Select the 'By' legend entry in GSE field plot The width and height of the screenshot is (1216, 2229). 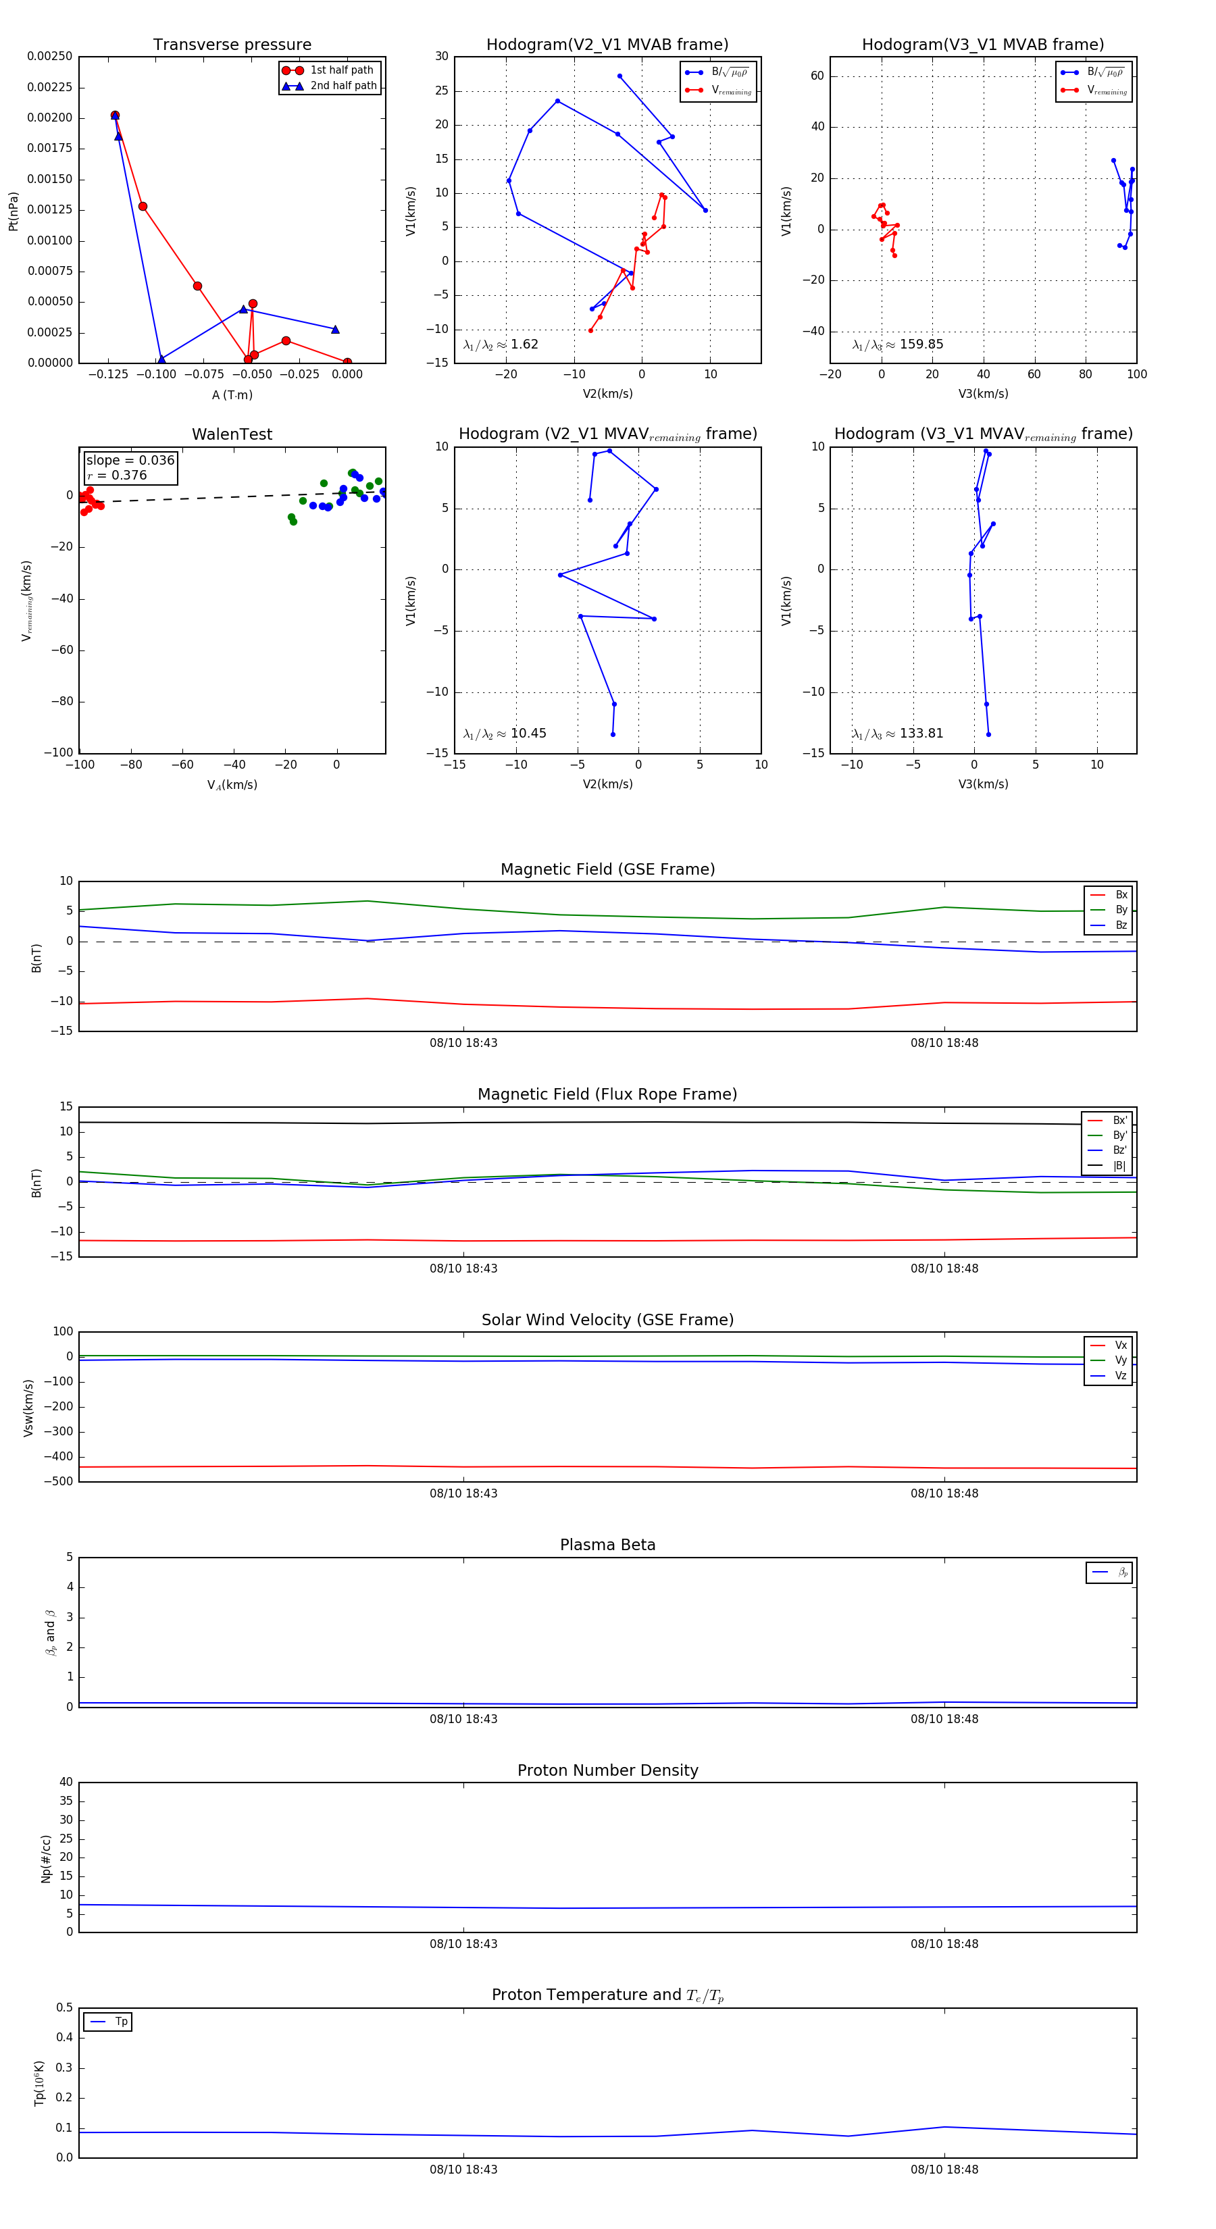point(1109,909)
